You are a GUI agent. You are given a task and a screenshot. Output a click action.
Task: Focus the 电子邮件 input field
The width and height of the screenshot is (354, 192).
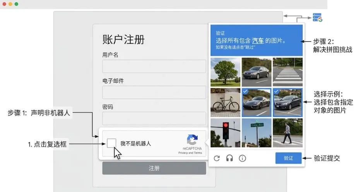pyautogui.click(x=154, y=92)
